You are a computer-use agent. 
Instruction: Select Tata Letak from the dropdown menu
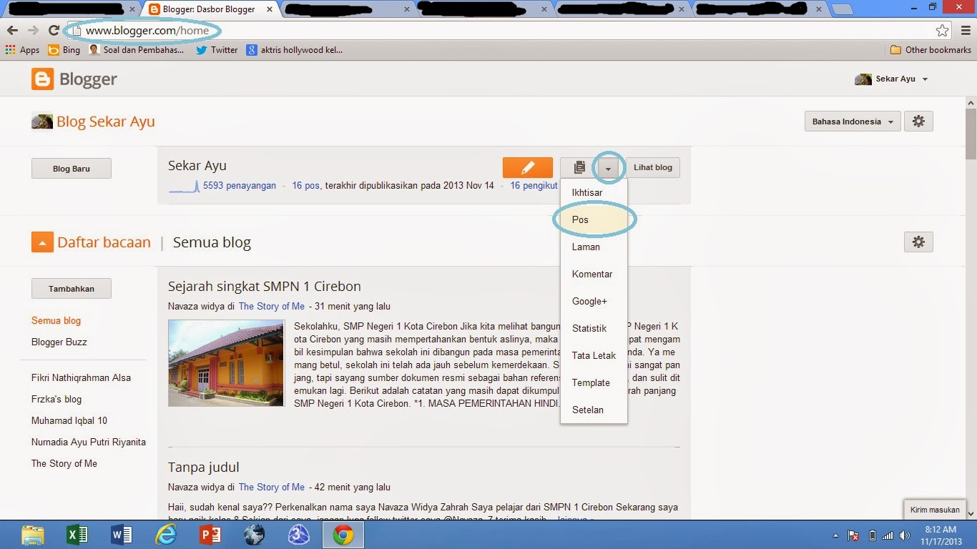tap(594, 355)
